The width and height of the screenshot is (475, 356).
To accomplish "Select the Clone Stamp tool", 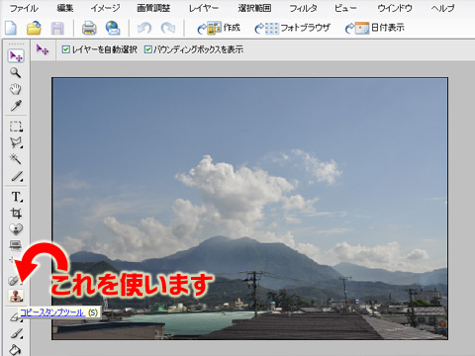I will tap(16, 296).
